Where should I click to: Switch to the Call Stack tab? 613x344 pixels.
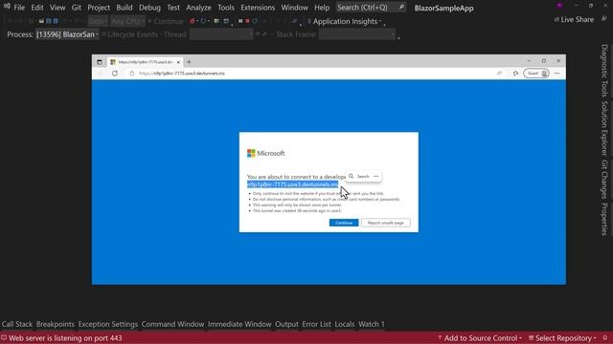coord(17,324)
